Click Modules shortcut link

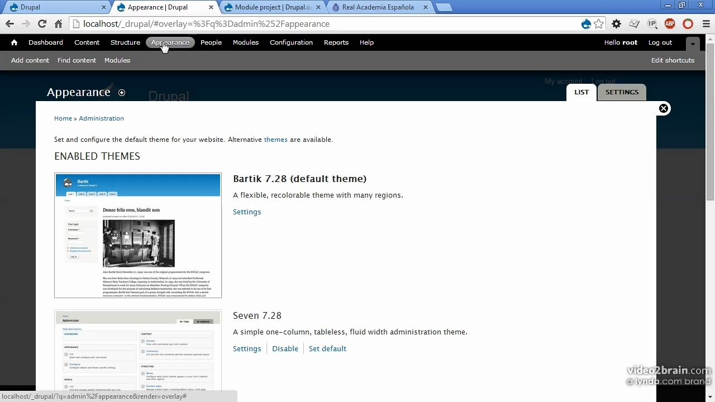coord(117,60)
